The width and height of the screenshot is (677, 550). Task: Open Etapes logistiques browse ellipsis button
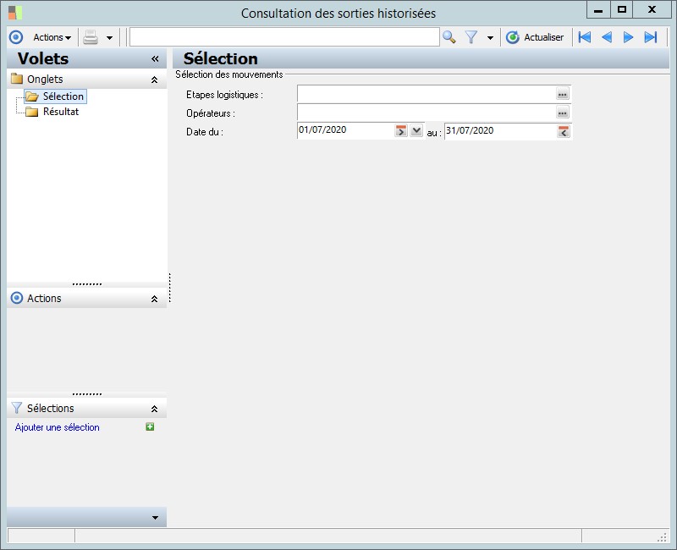[x=563, y=94]
